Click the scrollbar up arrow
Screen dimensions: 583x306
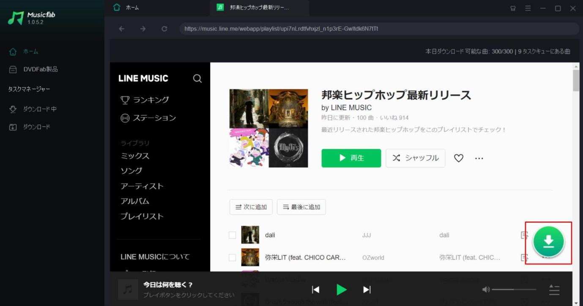[576, 66]
